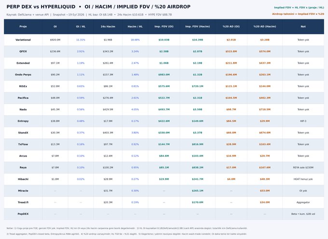Image resolution: width=328 pixels, height=239 pixels.
Task: Select the '$674.6M' airdrop value
Action: [265, 133]
